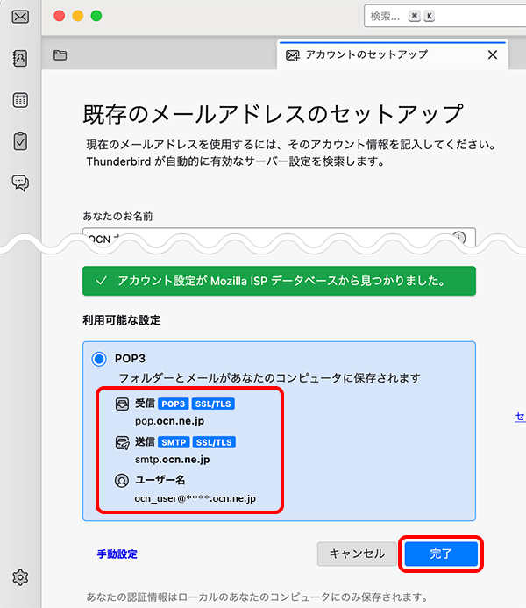
Task: Open the Address Book from sidebar
Action: pyautogui.click(x=20, y=59)
